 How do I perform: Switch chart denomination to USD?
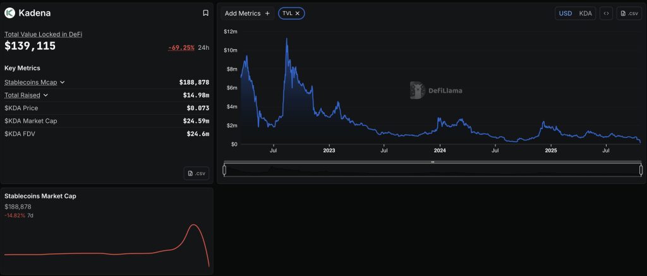coord(565,14)
